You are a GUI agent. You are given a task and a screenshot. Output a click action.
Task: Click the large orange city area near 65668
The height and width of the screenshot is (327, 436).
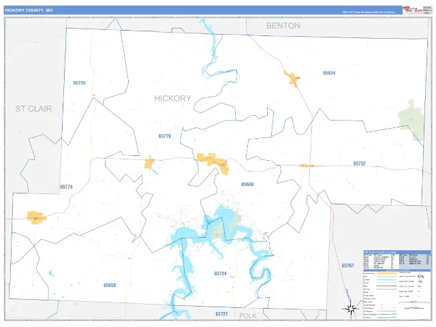click(x=213, y=163)
